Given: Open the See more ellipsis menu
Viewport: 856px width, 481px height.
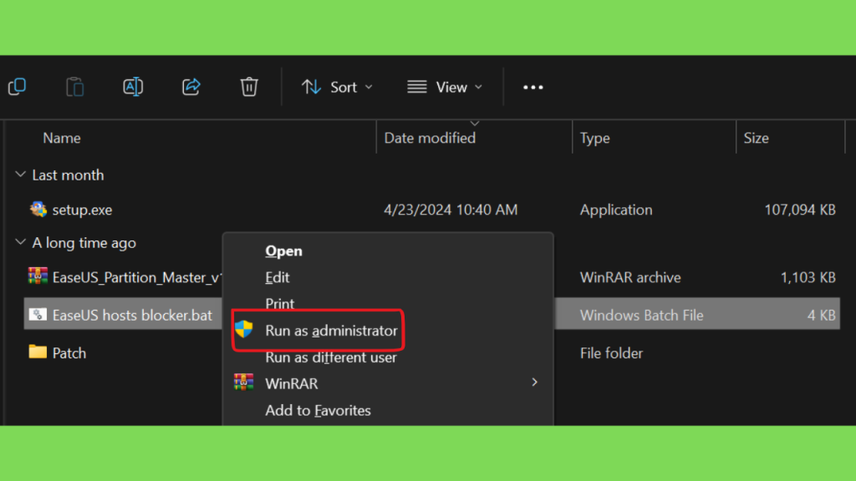Looking at the screenshot, I should (532, 87).
